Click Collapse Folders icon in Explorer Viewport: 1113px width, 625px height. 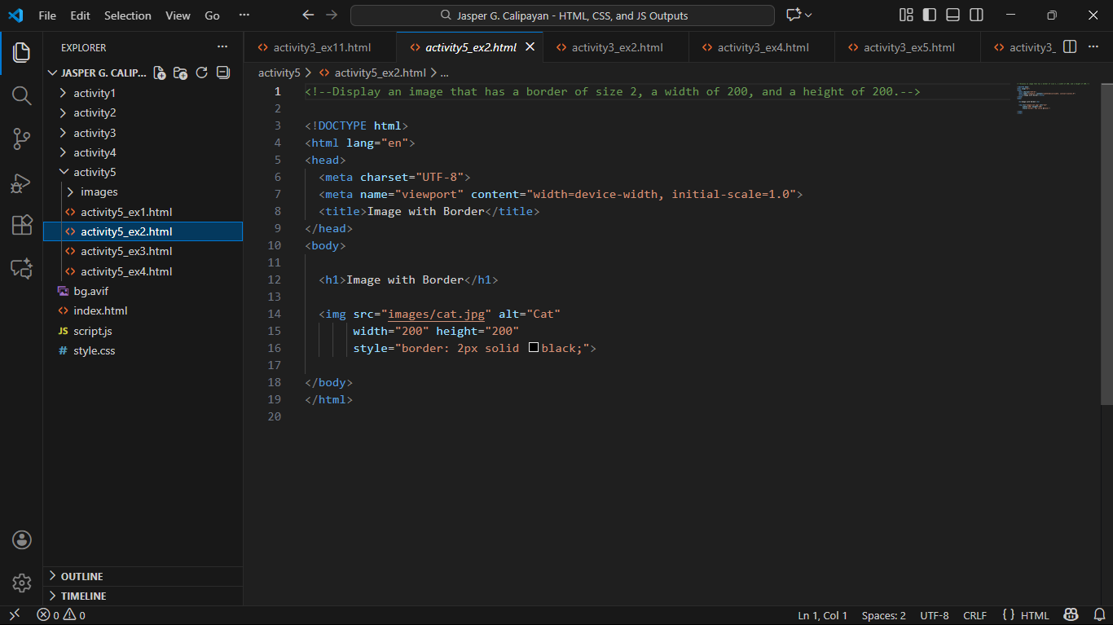tap(223, 73)
